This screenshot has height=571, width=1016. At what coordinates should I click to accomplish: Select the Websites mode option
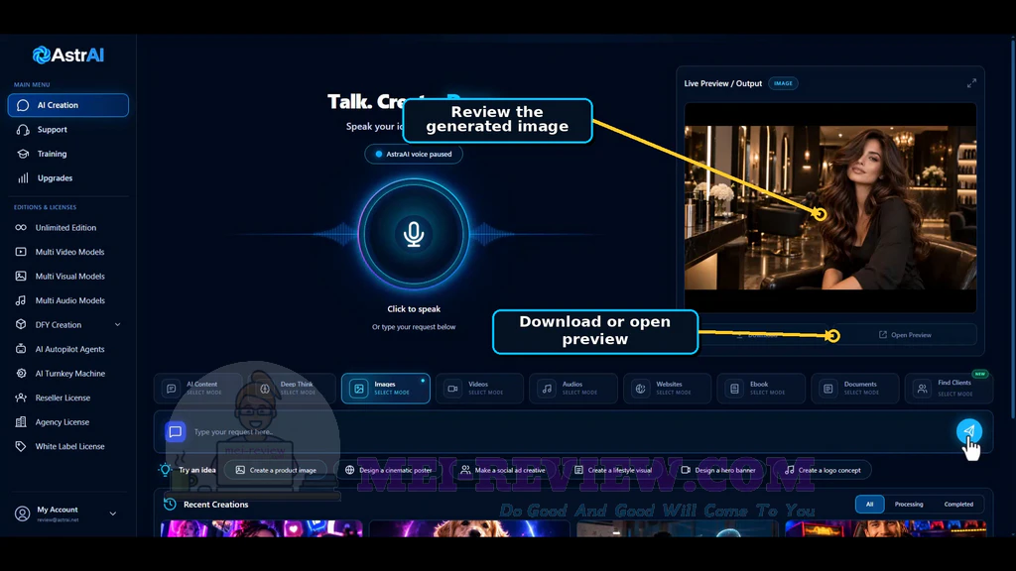[668, 389]
